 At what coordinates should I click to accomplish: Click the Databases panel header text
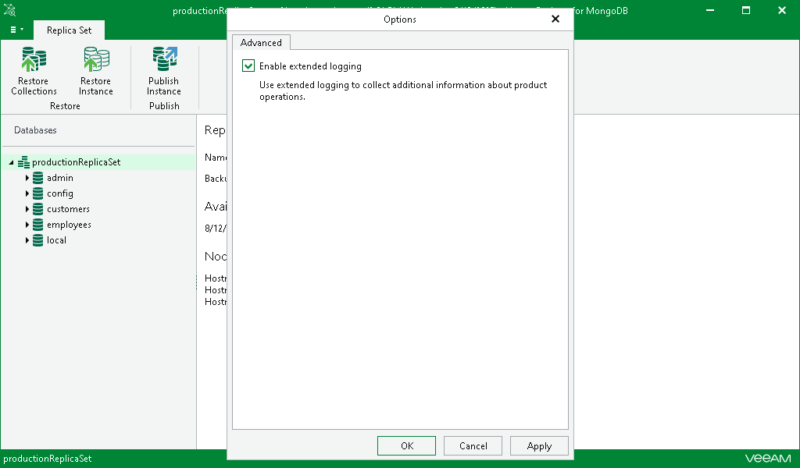click(x=35, y=130)
